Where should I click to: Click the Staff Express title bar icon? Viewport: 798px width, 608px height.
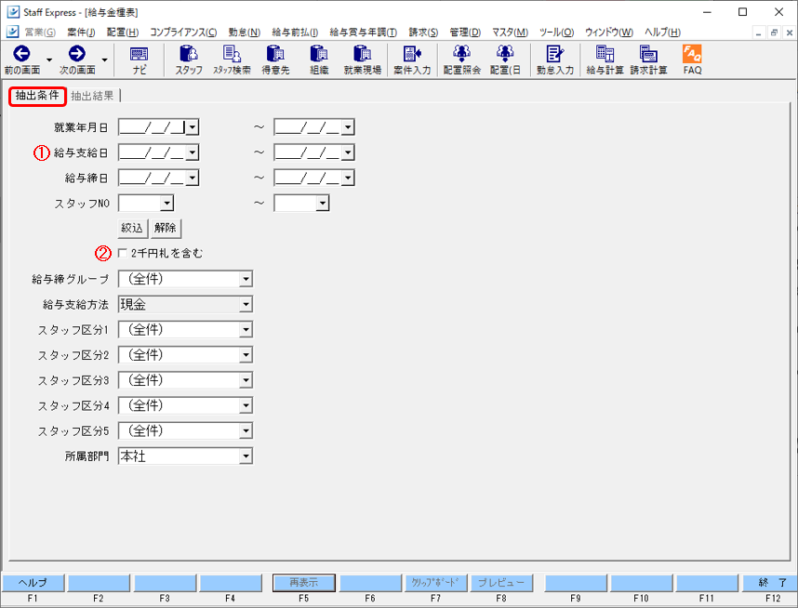coord(13,12)
